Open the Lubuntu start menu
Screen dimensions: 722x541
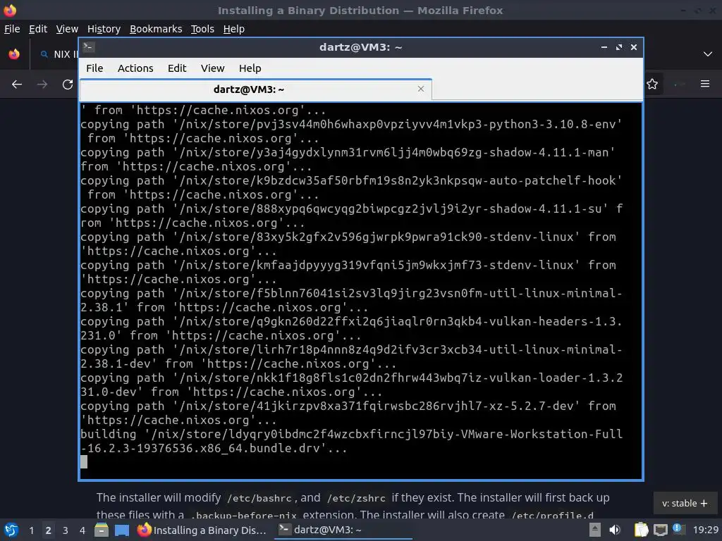click(x=11, y=530)
